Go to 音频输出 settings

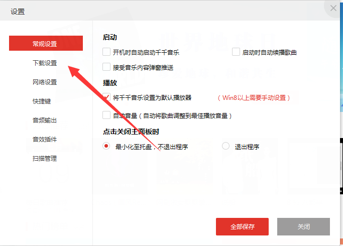click(x=45, y=120)
